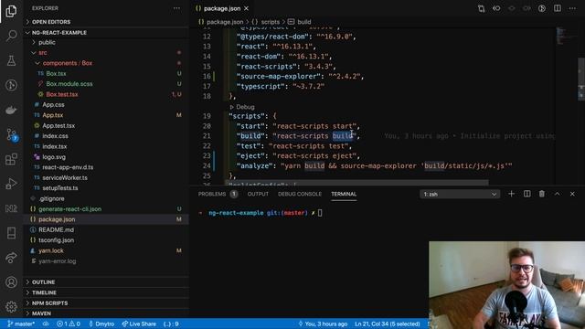The height and width of the screenshot is (329, 585).
Task: Click master branch in status bar
Action: pyautogui.click(x=21, y=324)
